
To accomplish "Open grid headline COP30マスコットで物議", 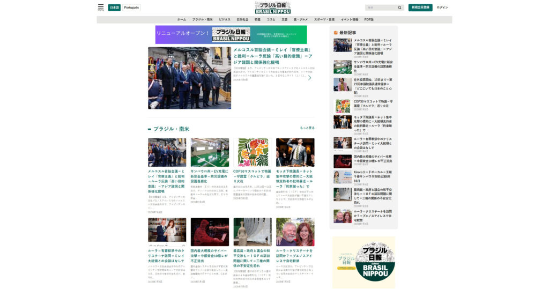I will pos(252,176).
